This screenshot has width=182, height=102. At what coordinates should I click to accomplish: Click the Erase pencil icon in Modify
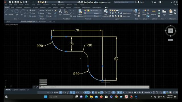pyautogui.click(x=56, y=10)
